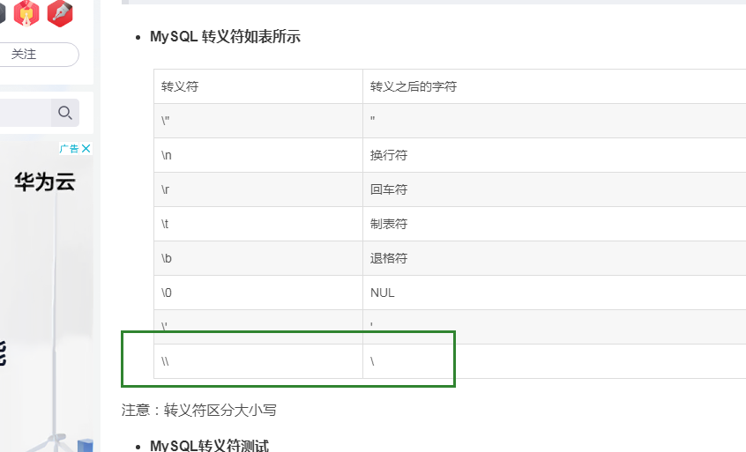Click the search magnifier icon

(65, 113)
